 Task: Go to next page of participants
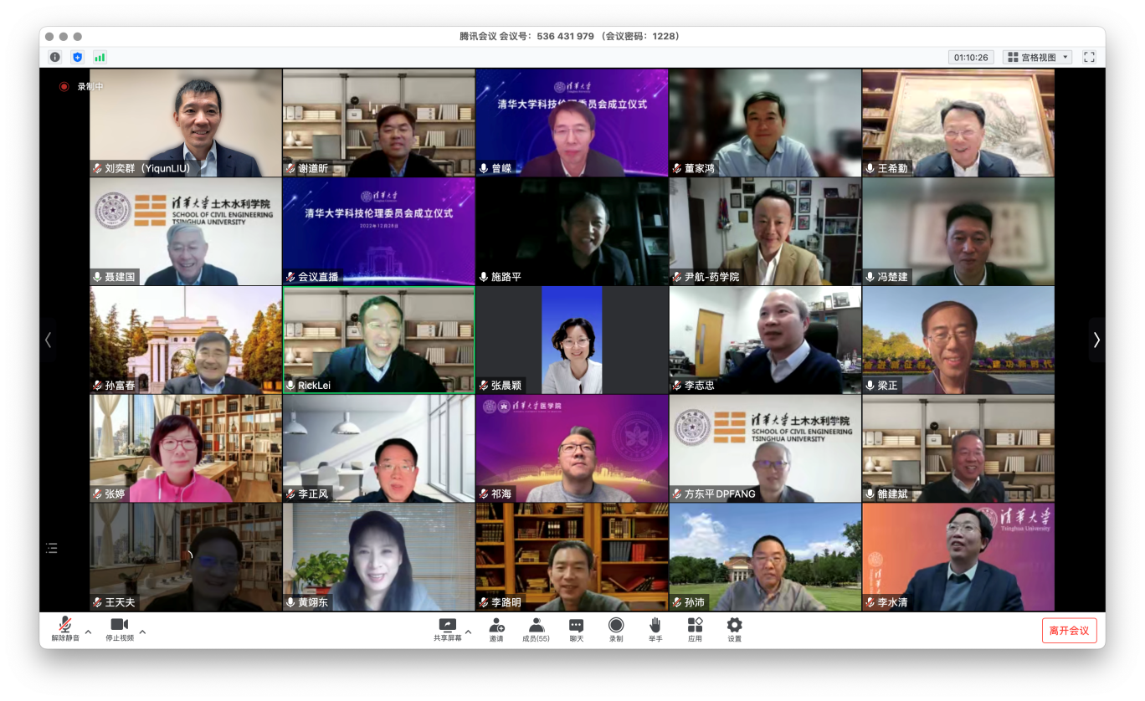pos(1096,340)
